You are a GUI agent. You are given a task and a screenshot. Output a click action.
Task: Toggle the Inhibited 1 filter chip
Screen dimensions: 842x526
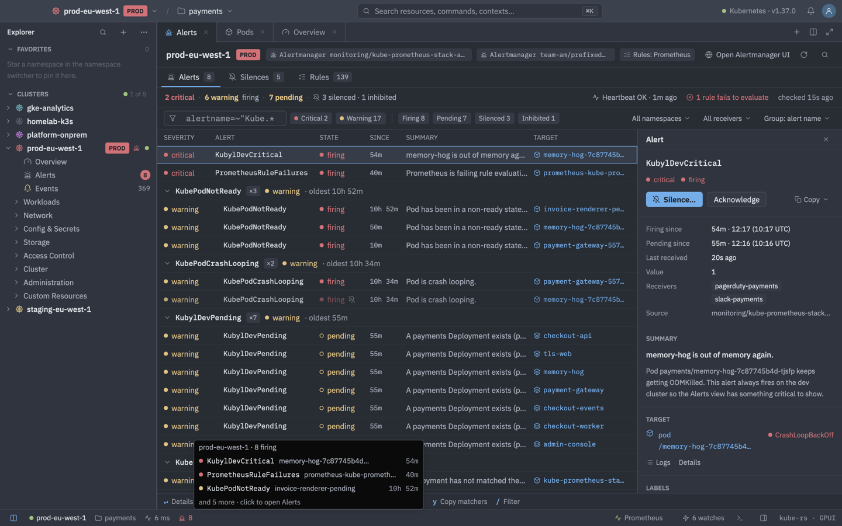coord(539,119)
